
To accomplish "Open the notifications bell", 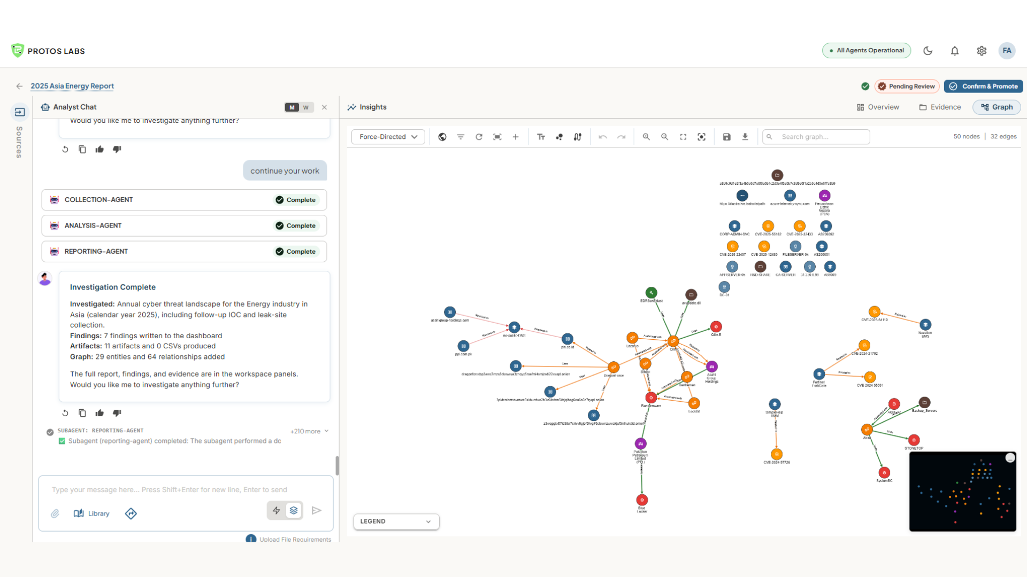I will click(955, 51).
